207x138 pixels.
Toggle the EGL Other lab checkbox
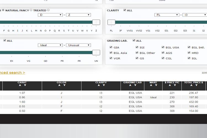click(137, 52)
